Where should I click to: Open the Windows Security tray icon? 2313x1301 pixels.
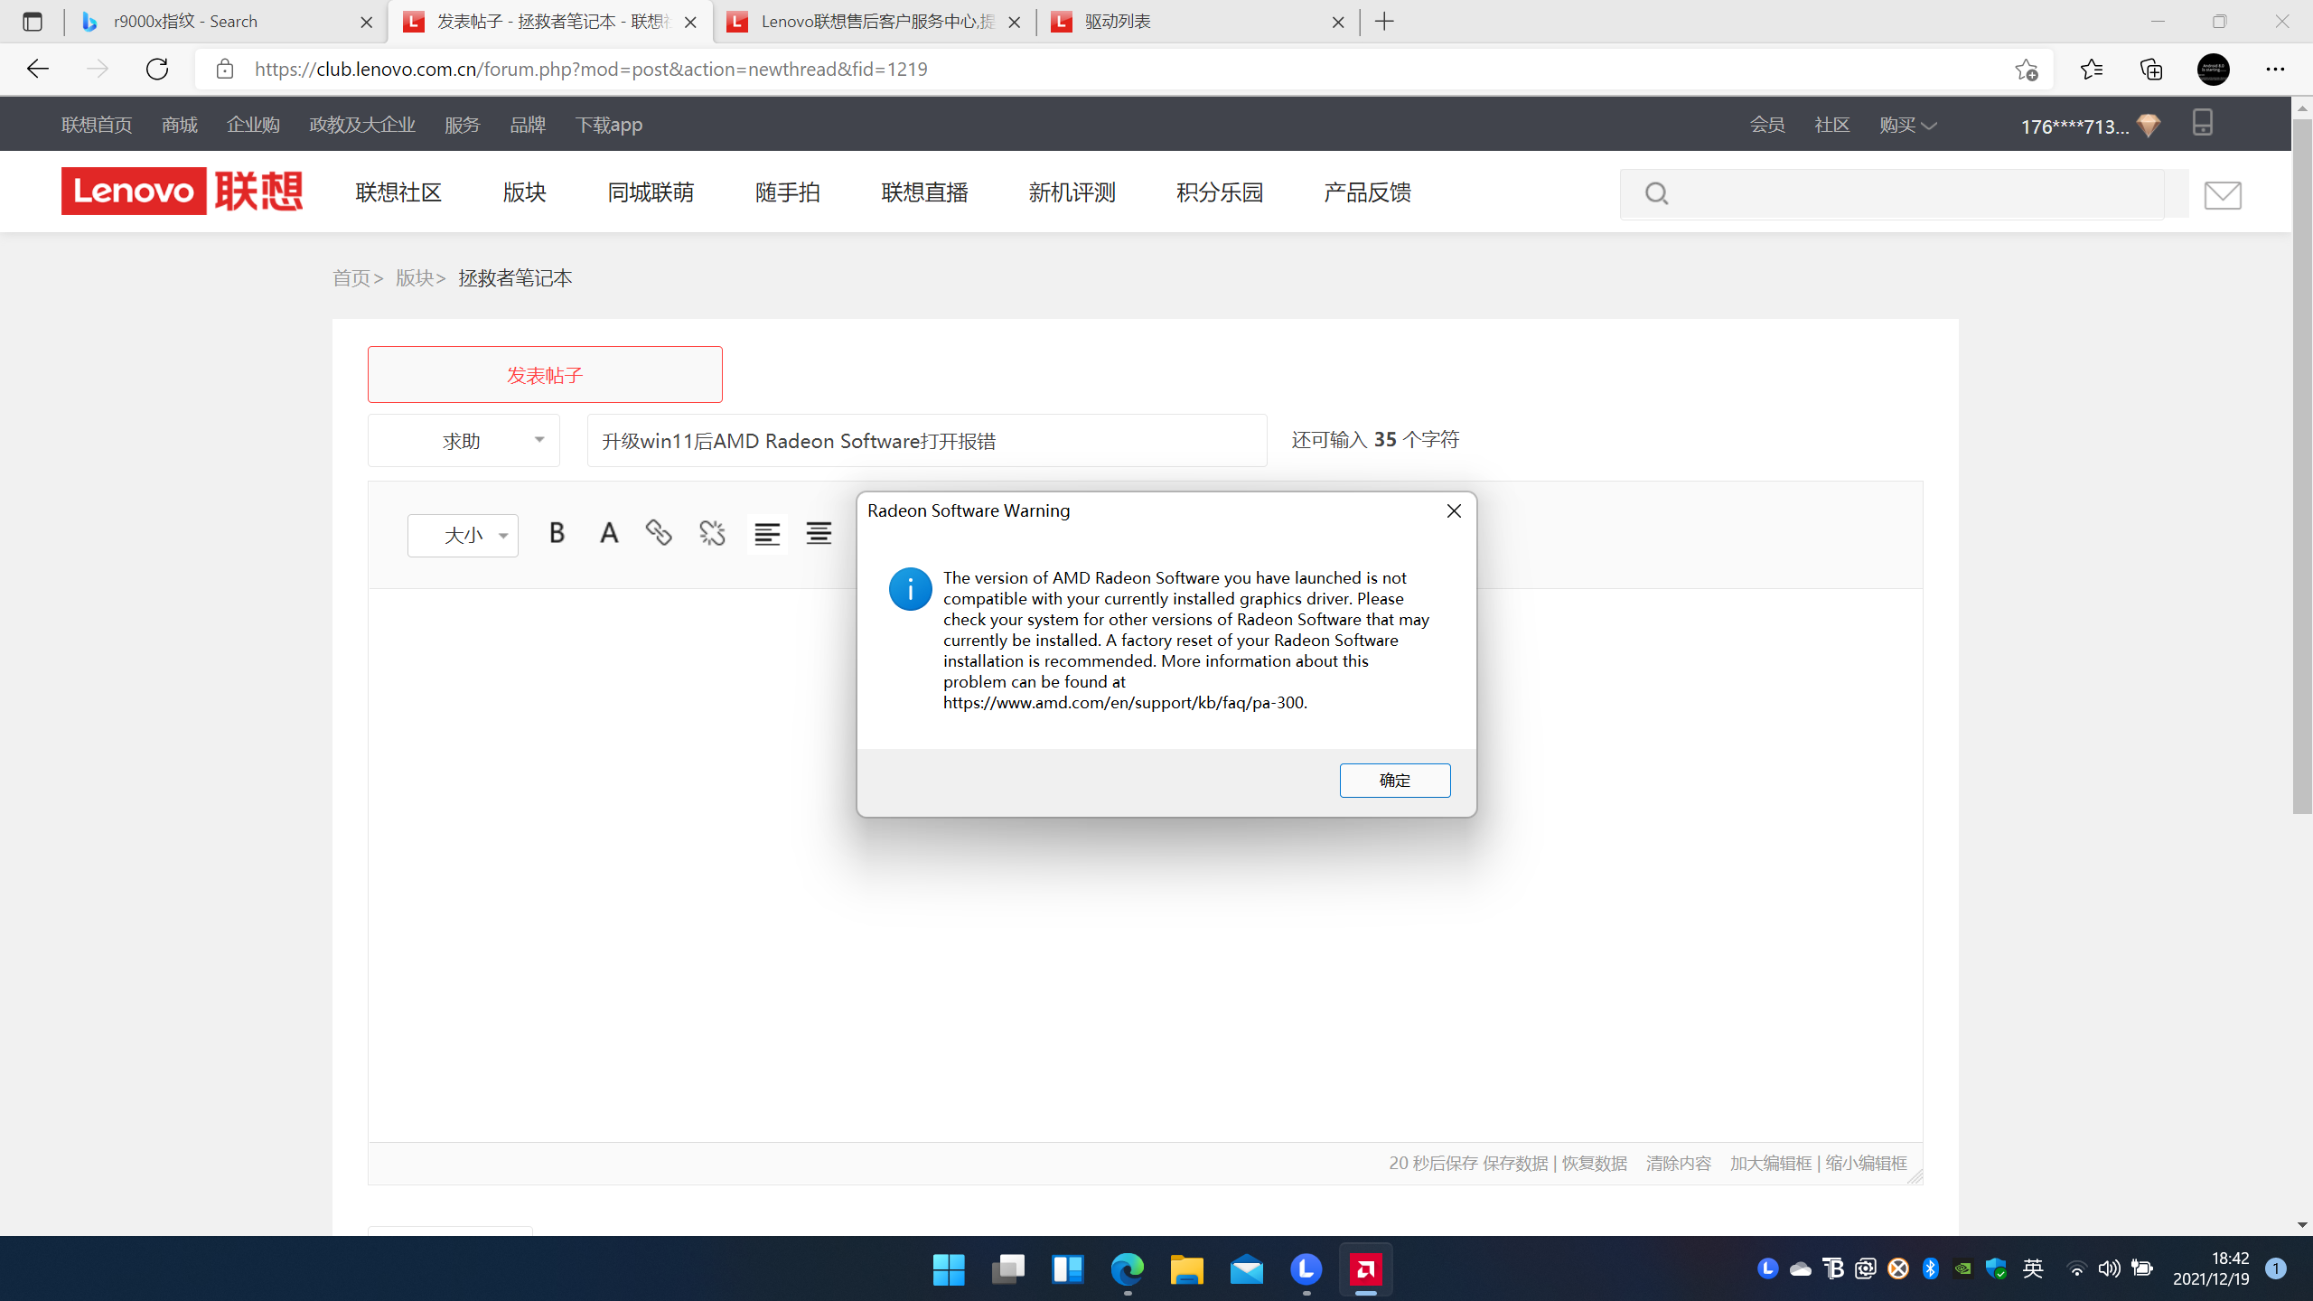[1997, 1268]
